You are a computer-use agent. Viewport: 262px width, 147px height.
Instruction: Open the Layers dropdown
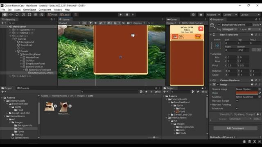click(230, 15)
